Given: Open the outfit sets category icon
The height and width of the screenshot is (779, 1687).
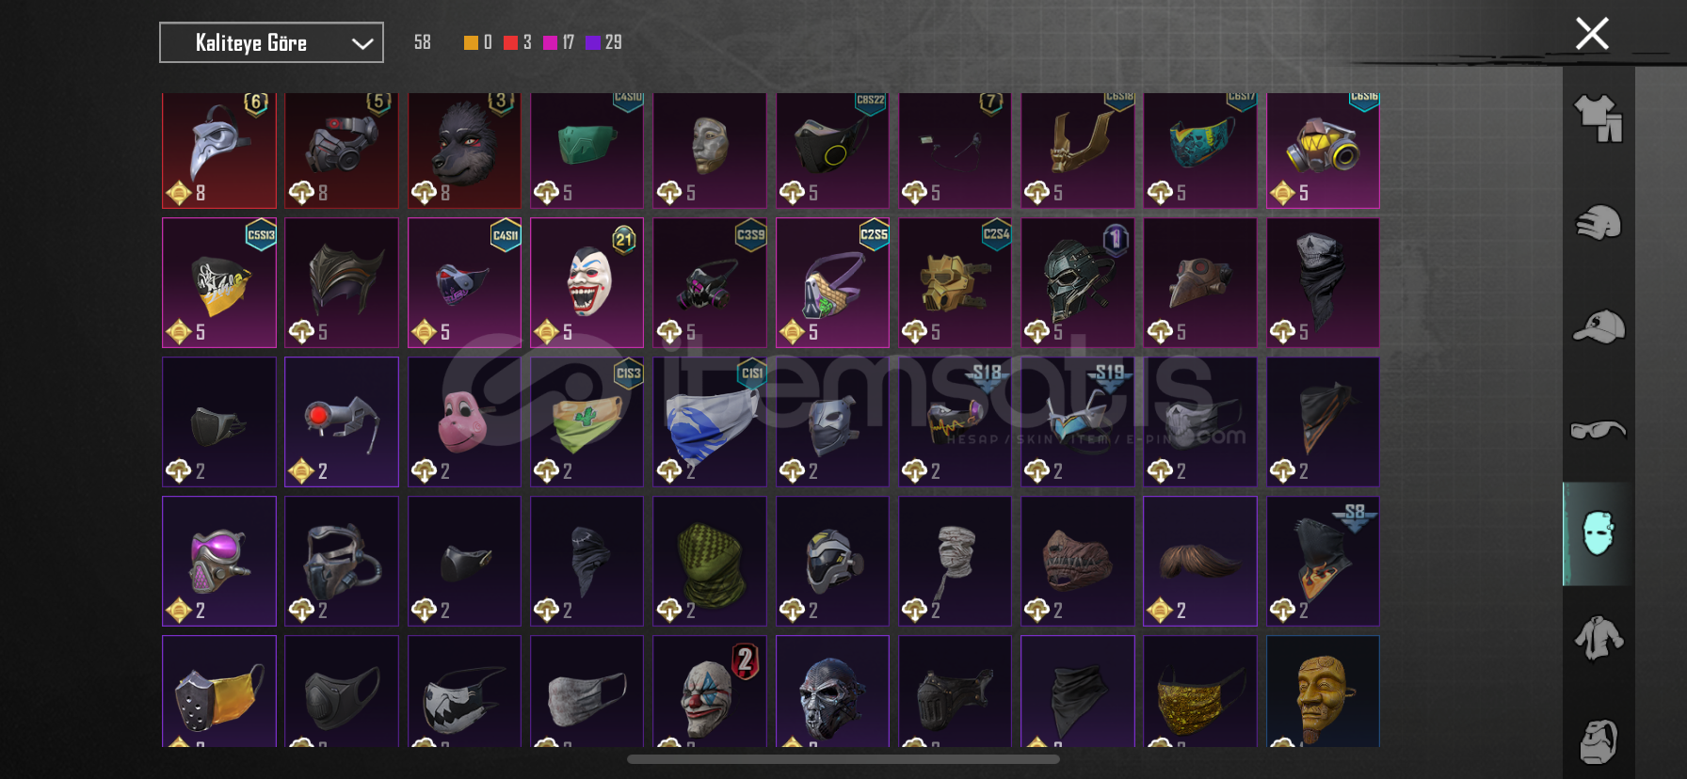Looking at the screenshot, I should (x=1599, y=119).
